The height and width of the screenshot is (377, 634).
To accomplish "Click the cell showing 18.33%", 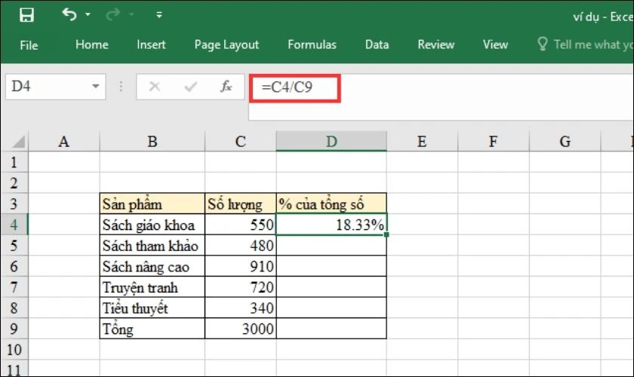I will 331,225.
